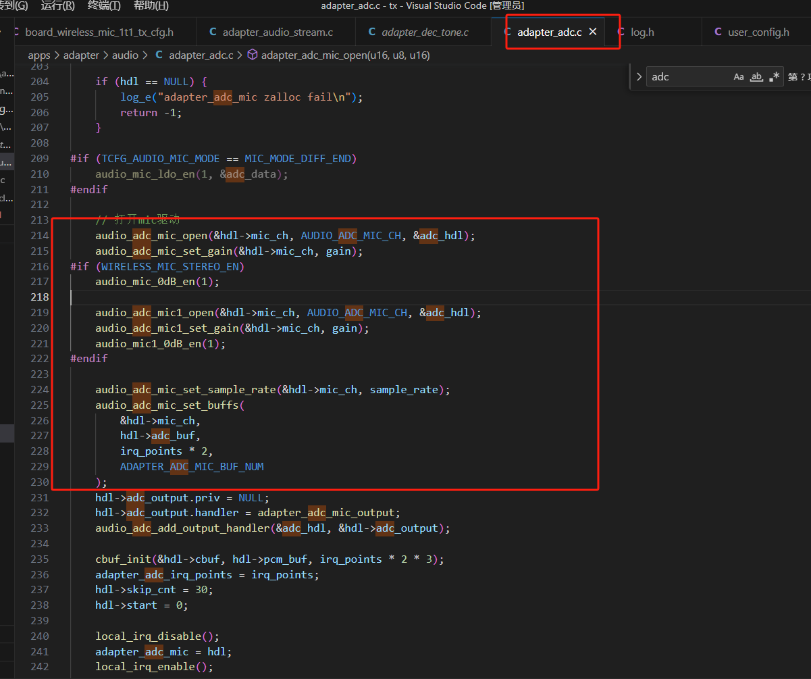Viewport: 811px width, 679px height.
Task: Click #endif on line 211
Action: (x=89, y=190)
